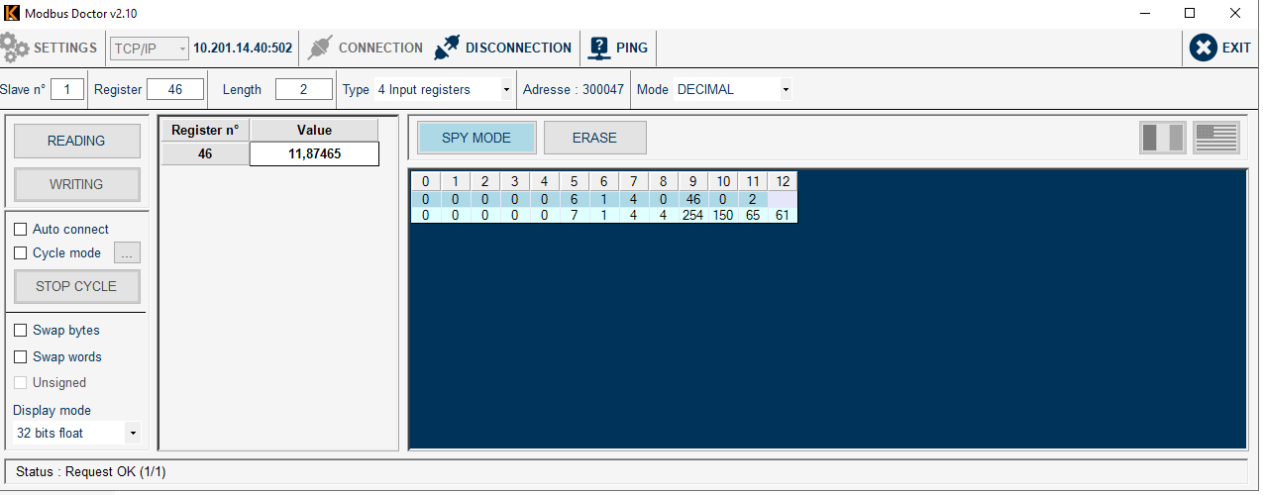Click spy response cell value 7
Image resolution: width=1263 pixels, height=495 pixels.
574,215
